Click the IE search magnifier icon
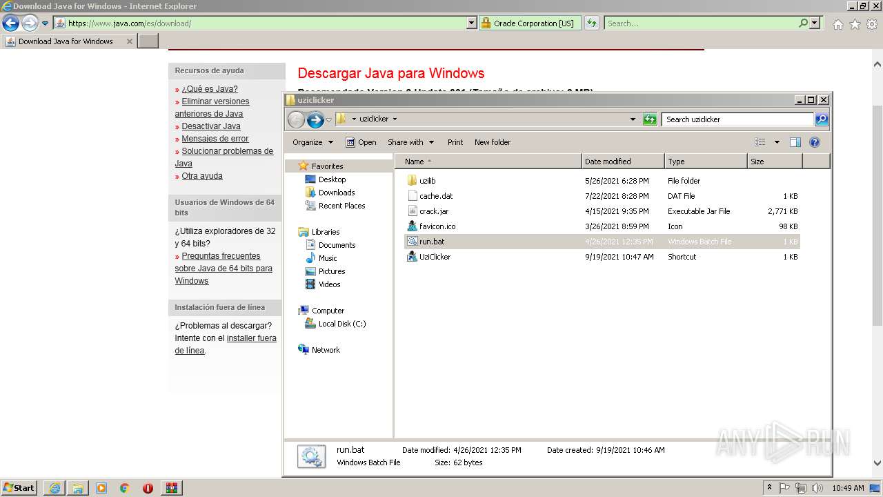Image resolution: width=883 pixels, height=497 pixels. 803,23
